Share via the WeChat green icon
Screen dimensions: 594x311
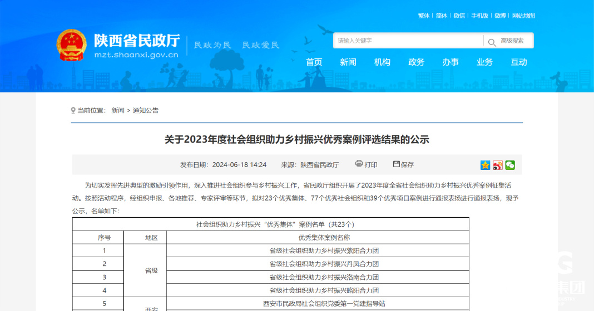click(x=509, y=165)
